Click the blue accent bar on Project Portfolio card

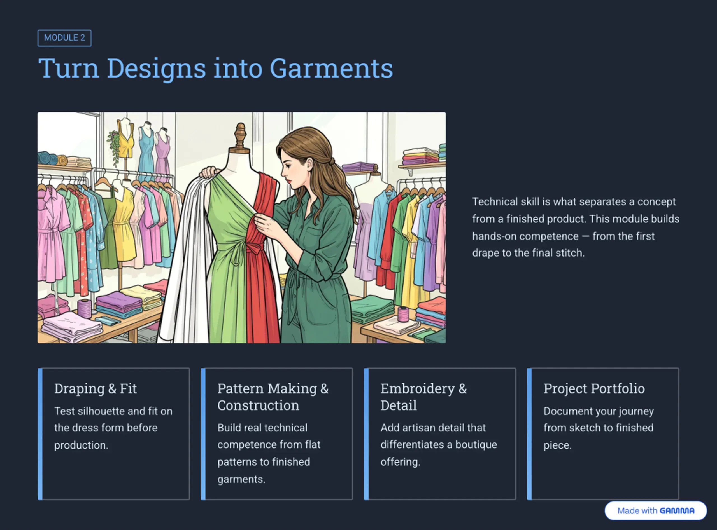(x=529, y=434)
